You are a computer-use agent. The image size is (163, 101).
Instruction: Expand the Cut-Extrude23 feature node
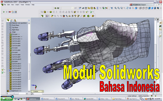point(8,89)
